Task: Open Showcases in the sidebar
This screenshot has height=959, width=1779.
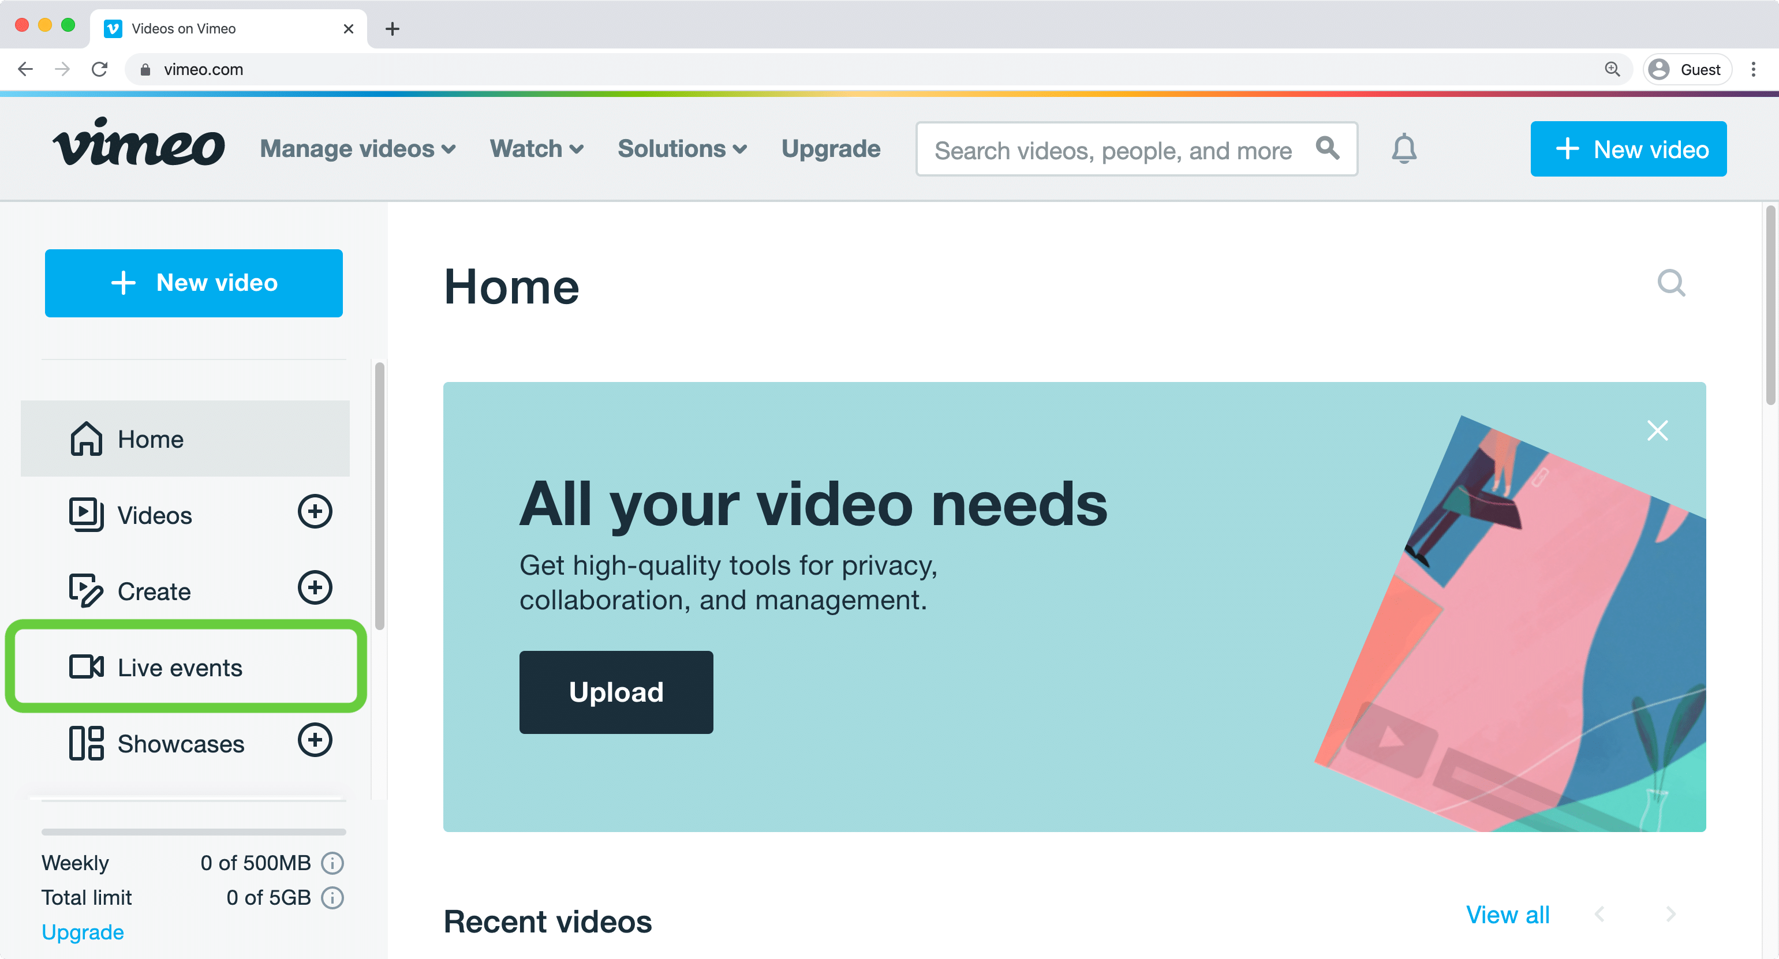Action: tap(180, 744)
